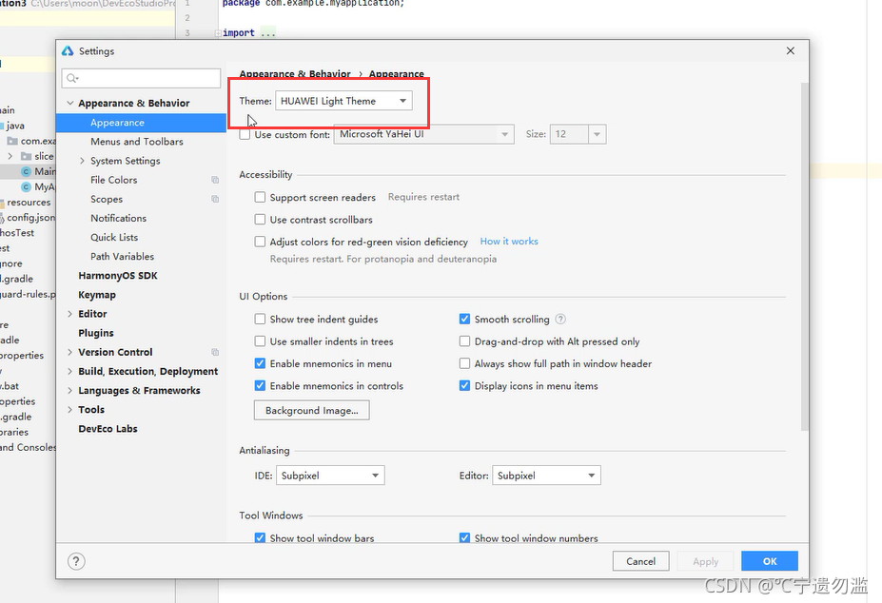
Task: Click the Background Image button
Action: tap(312, 410)
